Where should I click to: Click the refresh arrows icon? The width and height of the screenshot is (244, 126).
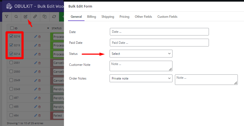[x=54, y=17]
